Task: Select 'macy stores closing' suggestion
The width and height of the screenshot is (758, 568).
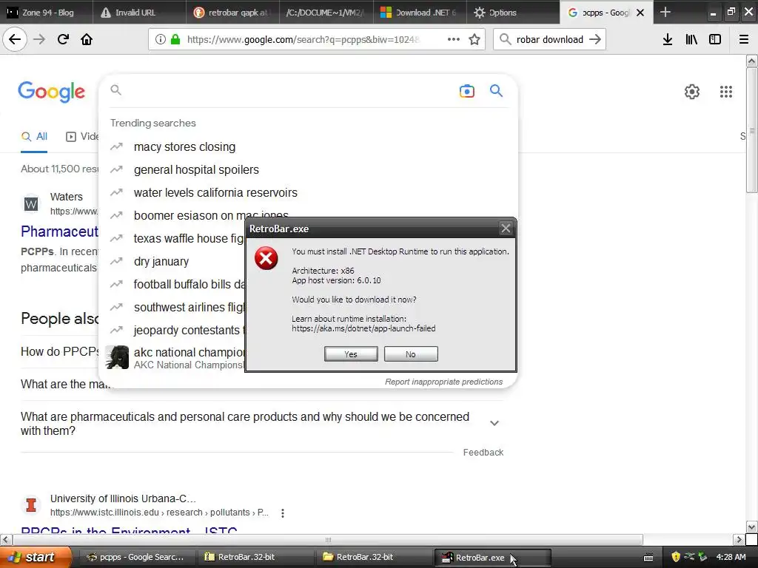Action: pyautogui.click(x=309, y=147)
